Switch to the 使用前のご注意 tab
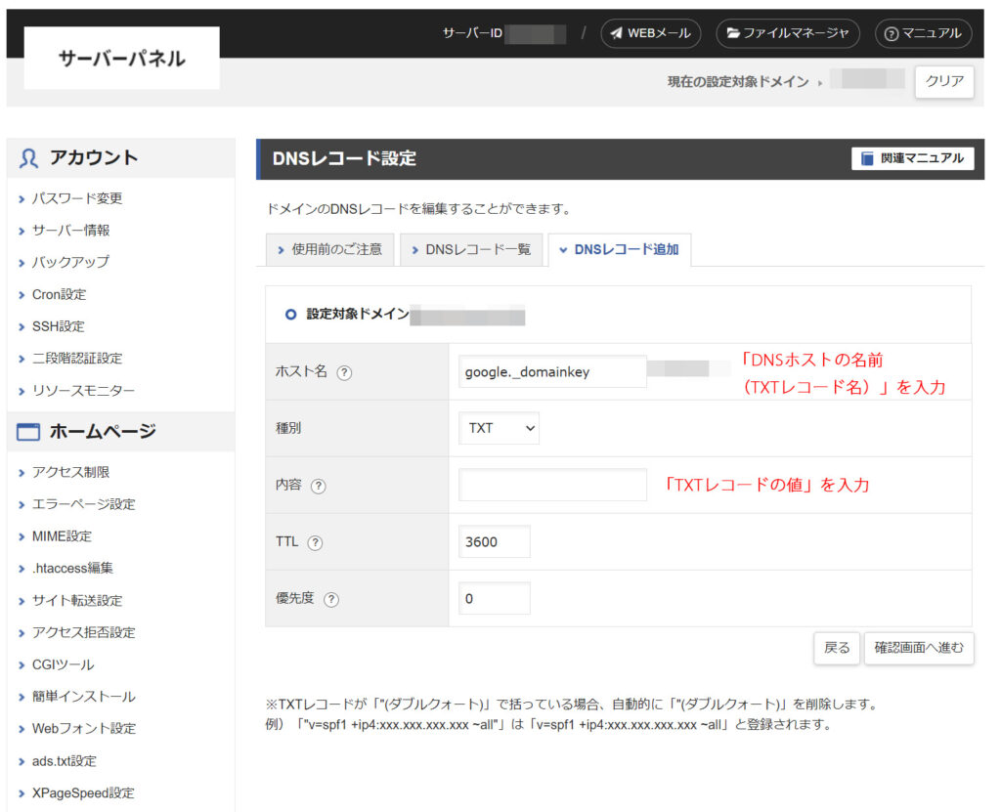The height and width of the screenshot is (812, 1001). [x=328, y=249]
